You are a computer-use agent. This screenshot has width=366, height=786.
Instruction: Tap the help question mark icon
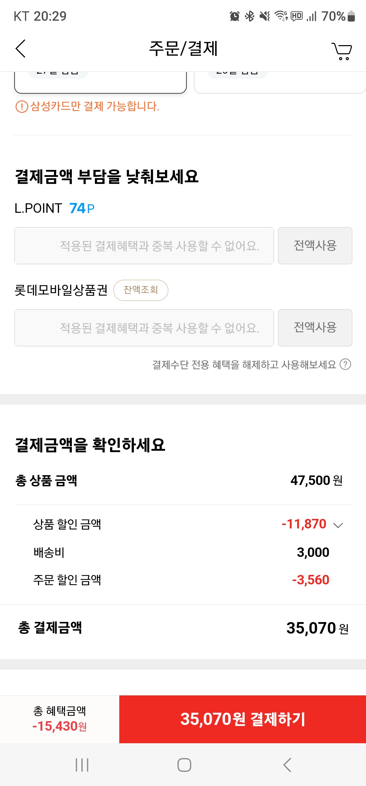click(x=345, y=364)
